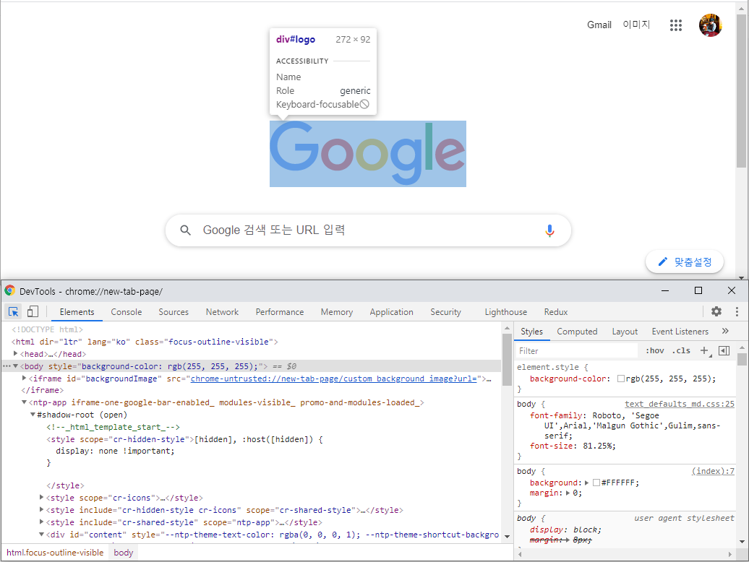The height and width of the screenshot is (562, 749).
Task: Switch to the Layout pane tab
Action: tap(625, 331)
